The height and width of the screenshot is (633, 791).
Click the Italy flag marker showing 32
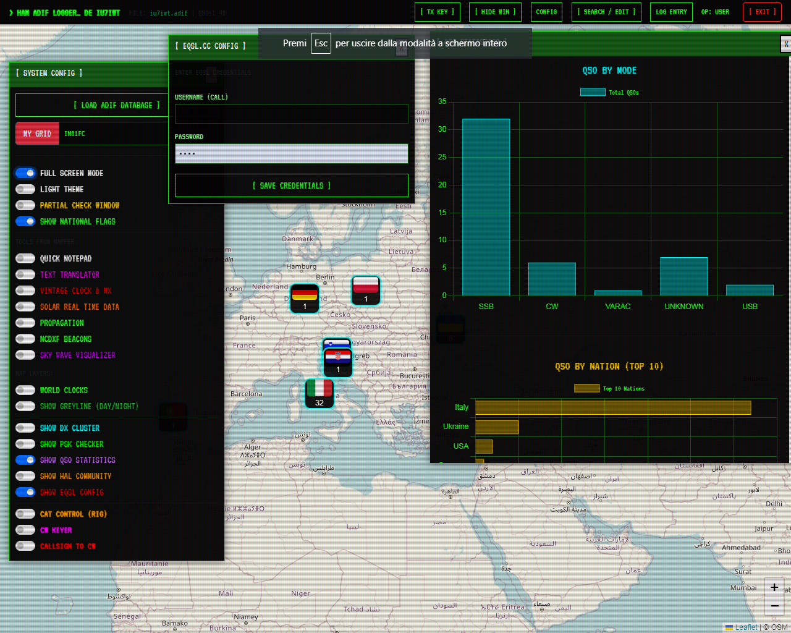pyautogui.click(x=319, y=394)
